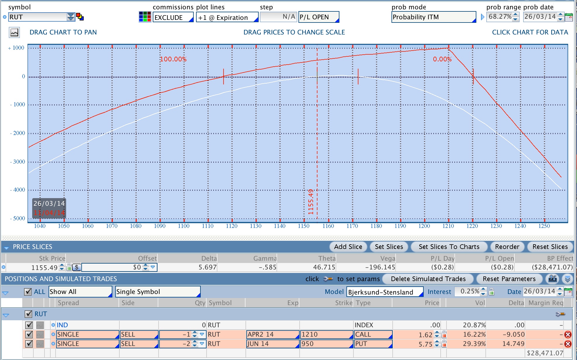Click the price lock icon in the 950 PUT row
Screen dimensions: 577x360
click(444, 344)
